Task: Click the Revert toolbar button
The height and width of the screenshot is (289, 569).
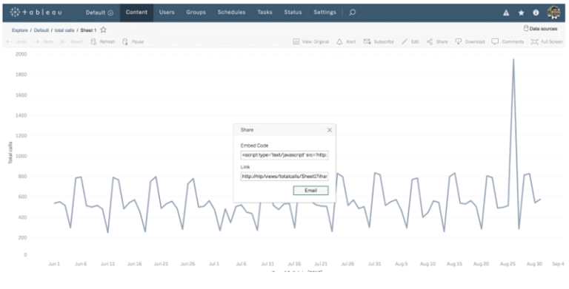Action: coord(71,41)
